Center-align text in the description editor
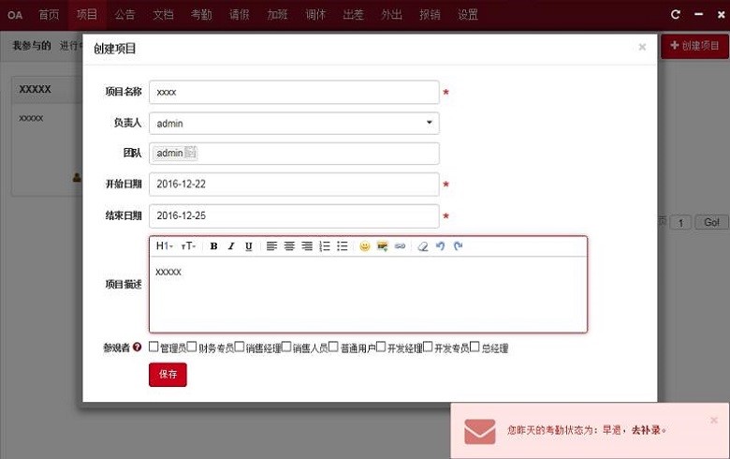Image resolution: width=730 pixels, height=459 pixels. [289, 246]
